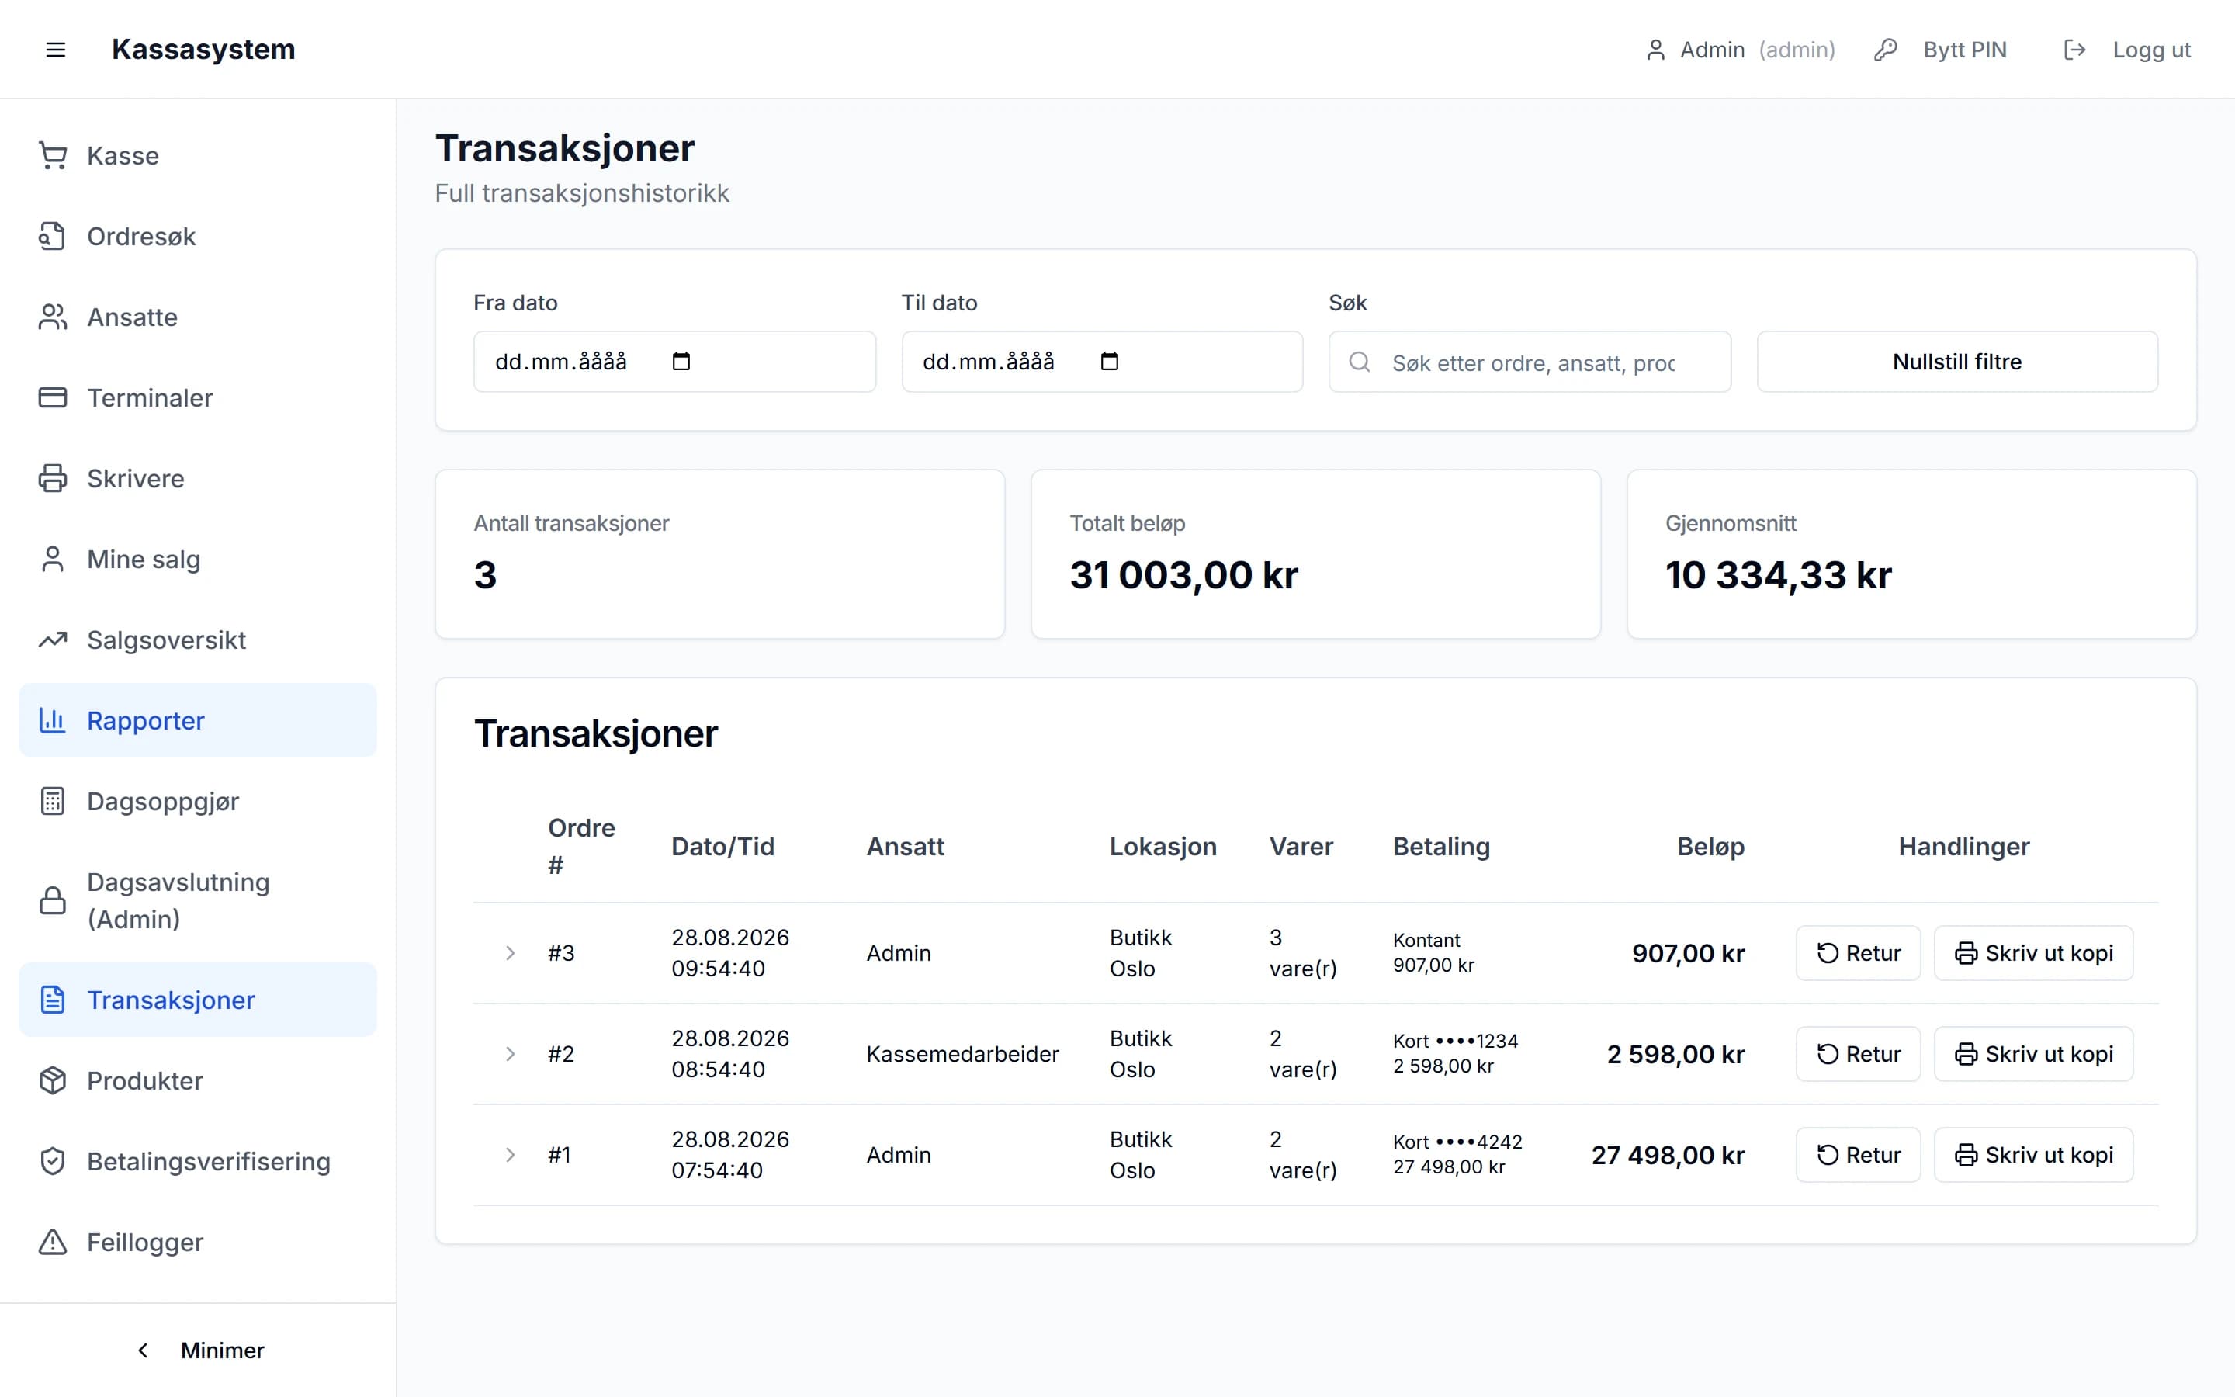This screenshot has height=1397, width=2235.
Task: Expand order #1 row details
Action: 510,1155
